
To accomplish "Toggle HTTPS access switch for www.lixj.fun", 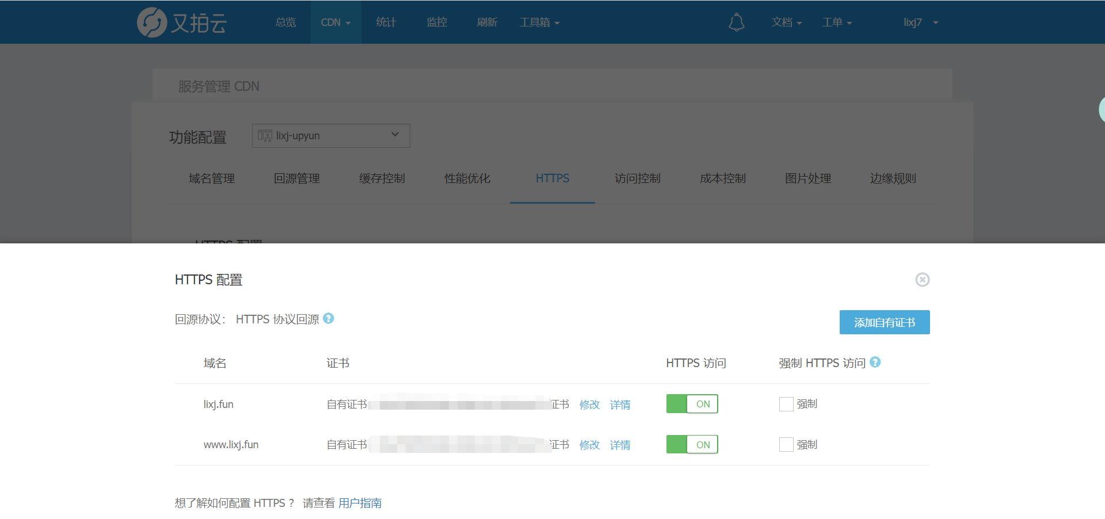I will [692, 445].
